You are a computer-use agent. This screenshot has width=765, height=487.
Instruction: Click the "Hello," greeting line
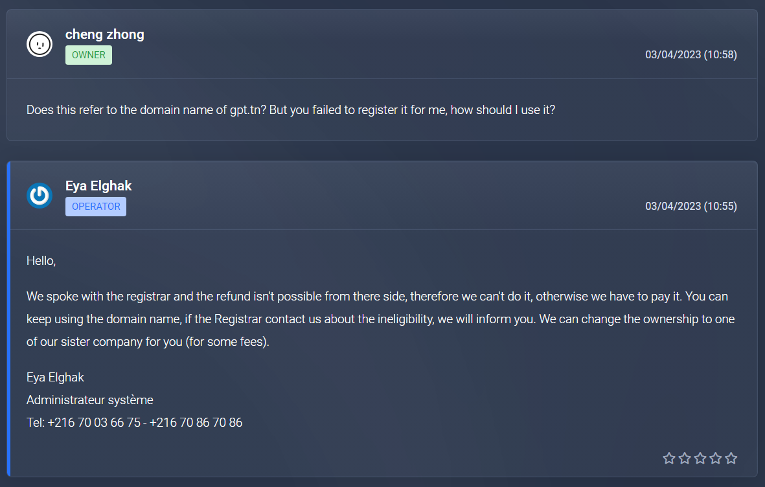point(41,261)
